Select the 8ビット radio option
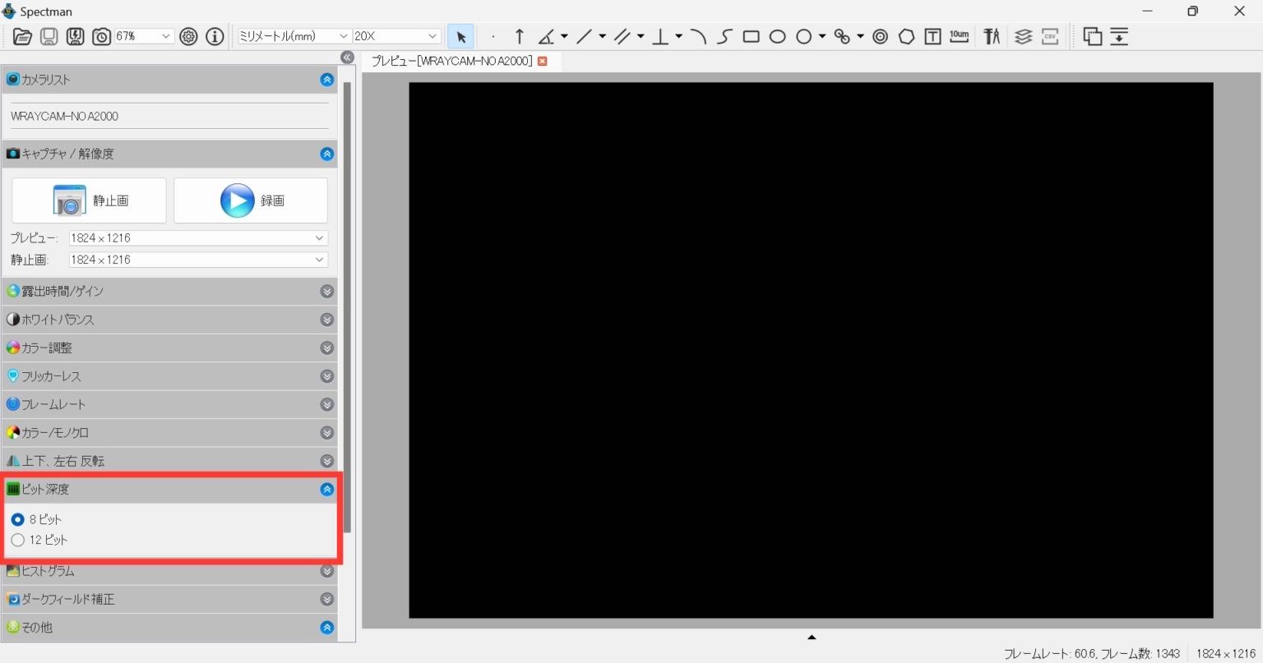The height and width of the screenshot is (663, 1263). (18, 519)
